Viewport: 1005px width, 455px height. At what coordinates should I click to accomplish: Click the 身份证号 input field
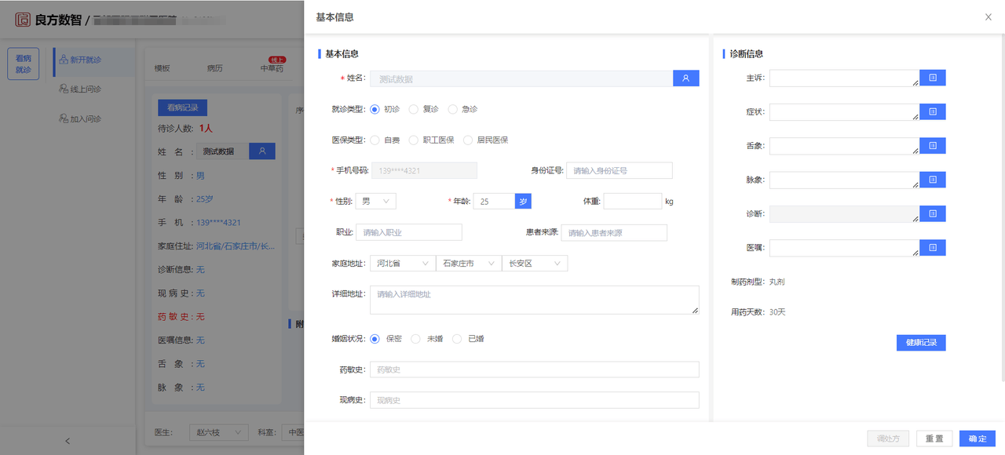tap(619, 170)
